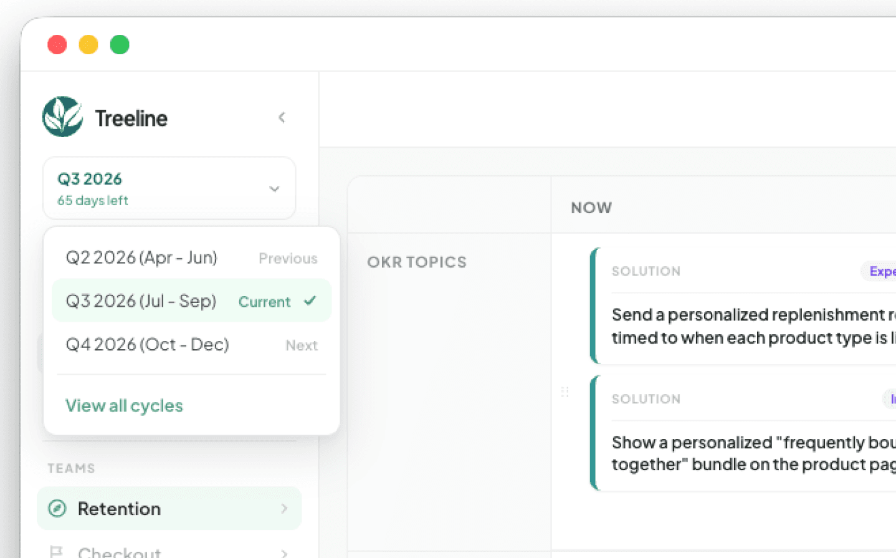Toggle the Q3 2026 cycle dropdown
This screenshot has height=558, width=896.
tap(169, 188)
